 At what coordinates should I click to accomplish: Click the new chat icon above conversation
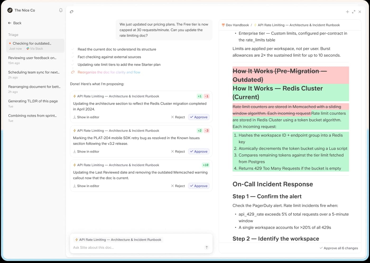pyautogui.click(x=72, y=12)
